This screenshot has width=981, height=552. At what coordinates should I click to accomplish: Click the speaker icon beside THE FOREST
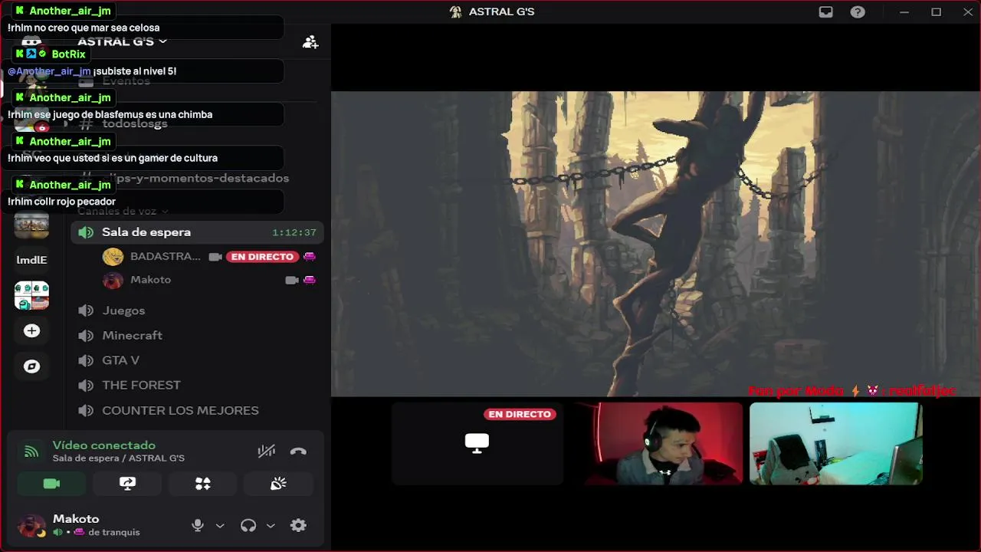pyautogui.click(x=86, y=385)
